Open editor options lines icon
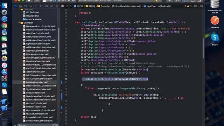 click(x=196, y=6)
